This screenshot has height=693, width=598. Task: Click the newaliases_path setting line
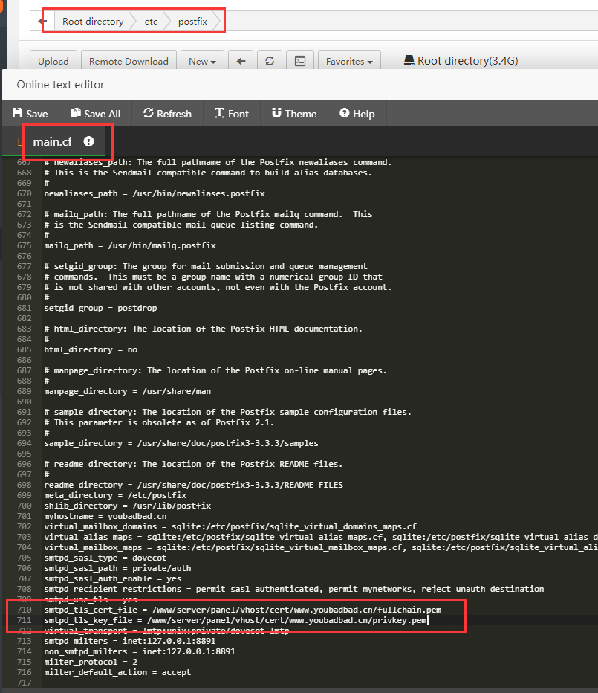coord(154,193)
